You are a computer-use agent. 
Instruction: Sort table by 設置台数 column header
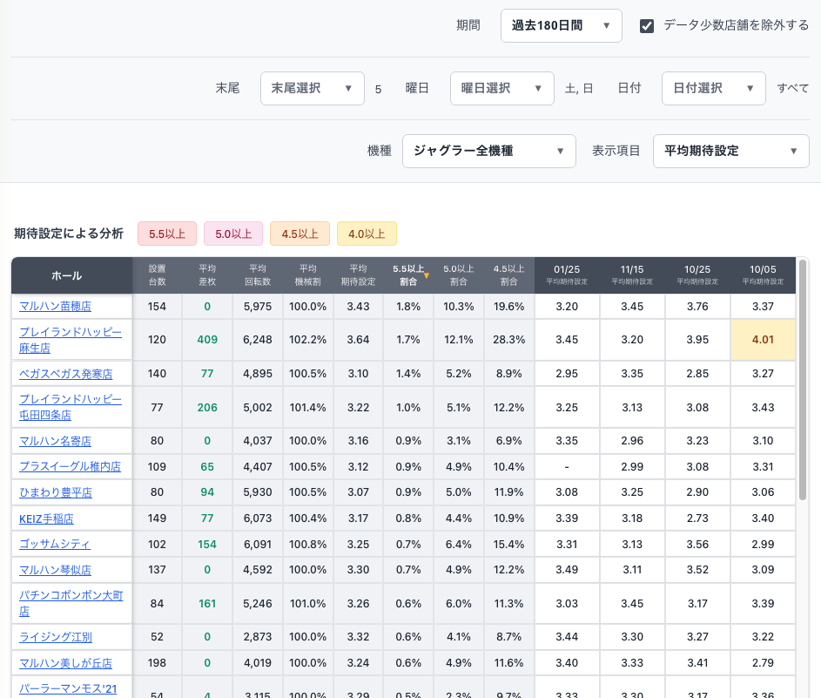(157, 275)
